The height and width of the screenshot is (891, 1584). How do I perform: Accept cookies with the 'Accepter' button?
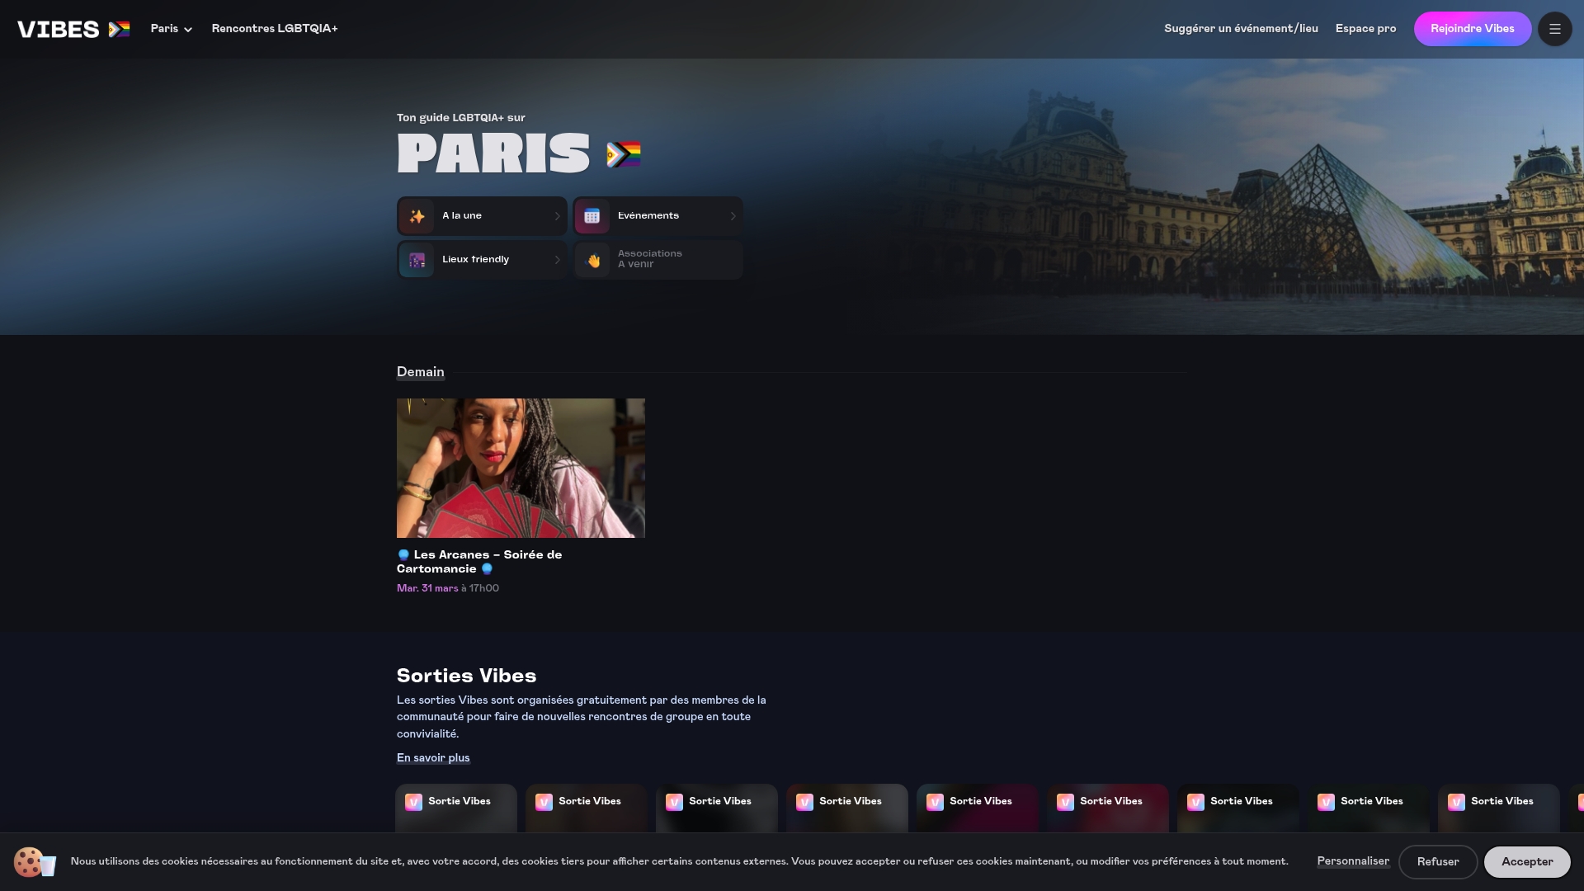(1527, 861)
